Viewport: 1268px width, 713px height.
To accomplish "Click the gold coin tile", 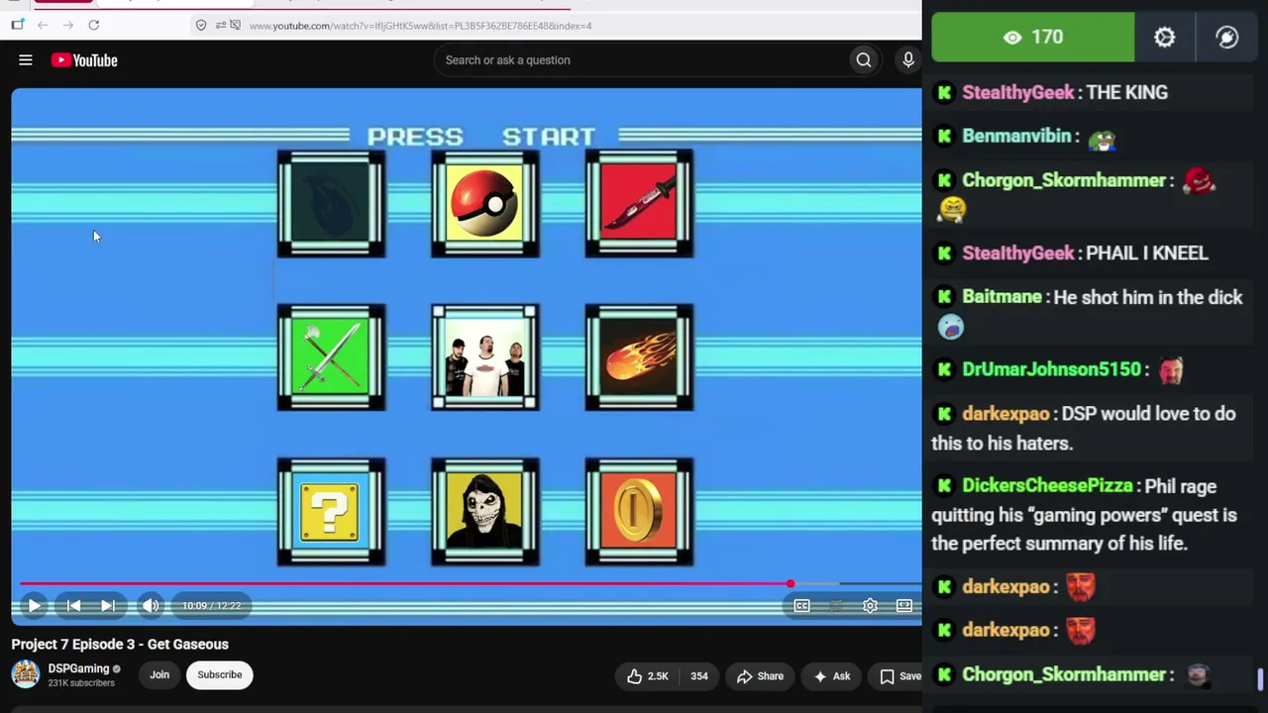I will [639, 512].
